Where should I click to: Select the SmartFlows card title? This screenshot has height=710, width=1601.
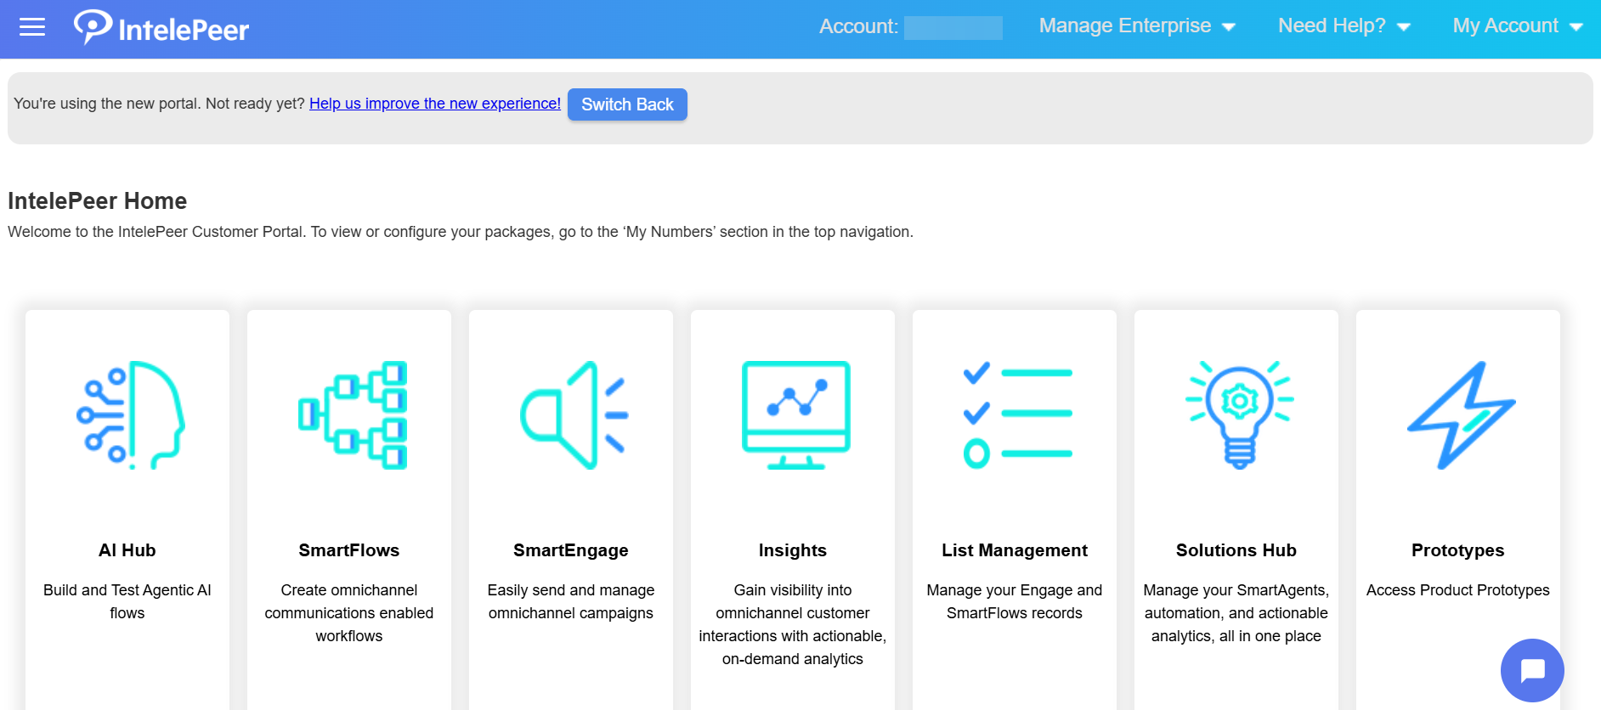click(349, 550)
